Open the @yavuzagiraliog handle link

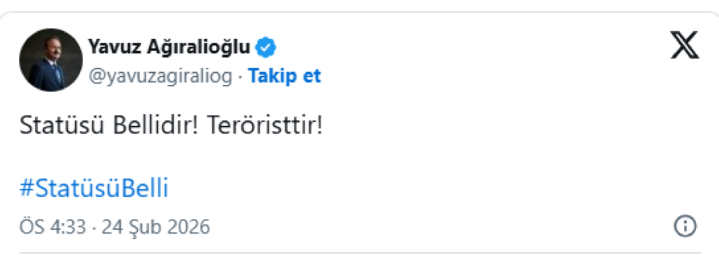(x=160, y=76)
